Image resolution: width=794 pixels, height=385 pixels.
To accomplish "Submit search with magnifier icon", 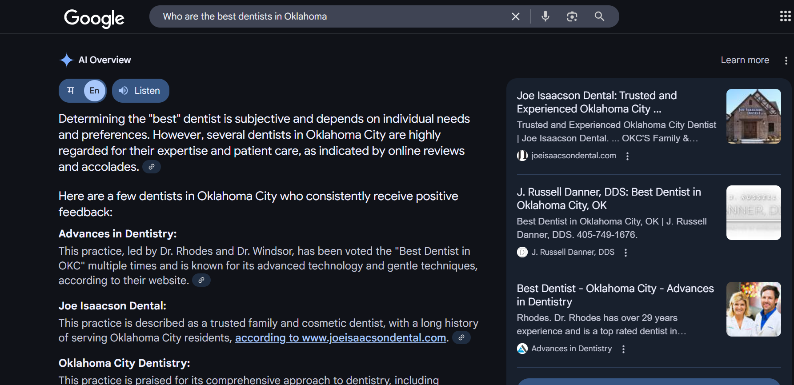I will [x=599, y=16].
